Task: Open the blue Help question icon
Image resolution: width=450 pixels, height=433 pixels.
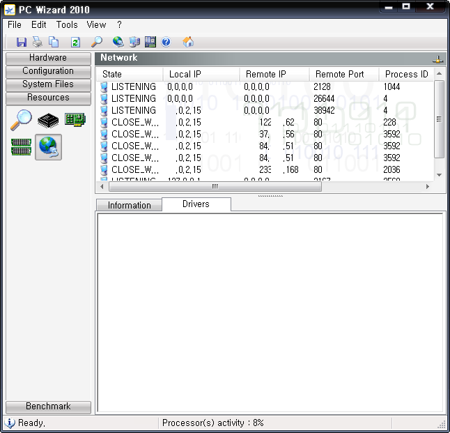Action: (166, 43)
